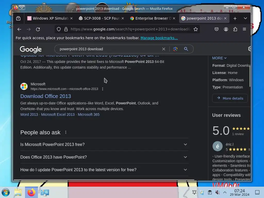Open Microsoft 365 sitelink
264x198 pixels.
point(89,114)
